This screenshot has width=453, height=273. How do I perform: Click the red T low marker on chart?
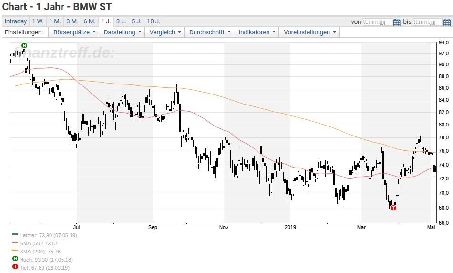(393, 208)
